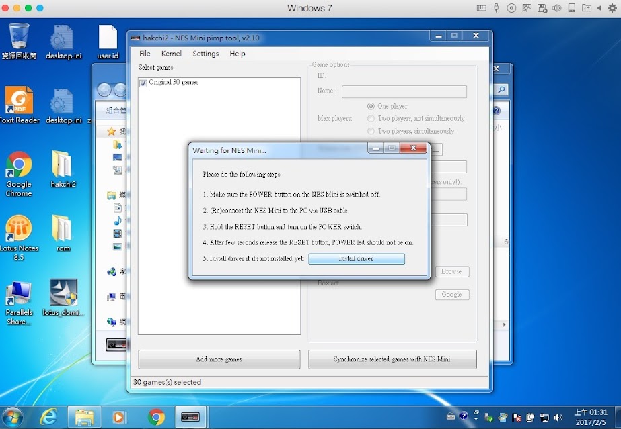Click the Action Center flag tray icon

pyautogui.click(x=517, y=417)
